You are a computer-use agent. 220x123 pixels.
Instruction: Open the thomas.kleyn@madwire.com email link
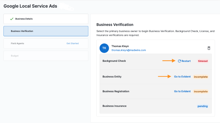pyautogui.click(x=129, y=50)
